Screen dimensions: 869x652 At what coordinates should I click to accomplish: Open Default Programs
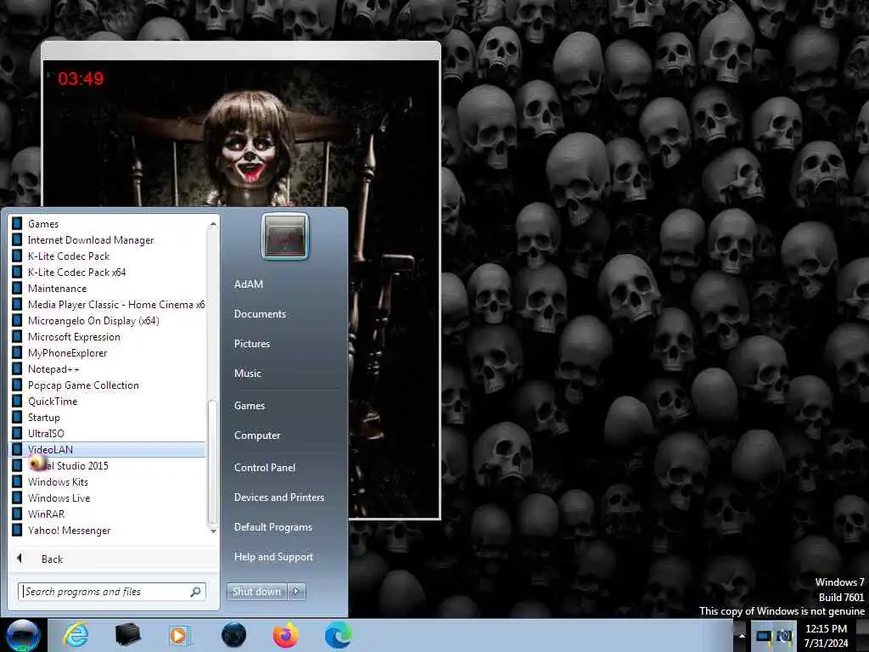click(273, 527)
